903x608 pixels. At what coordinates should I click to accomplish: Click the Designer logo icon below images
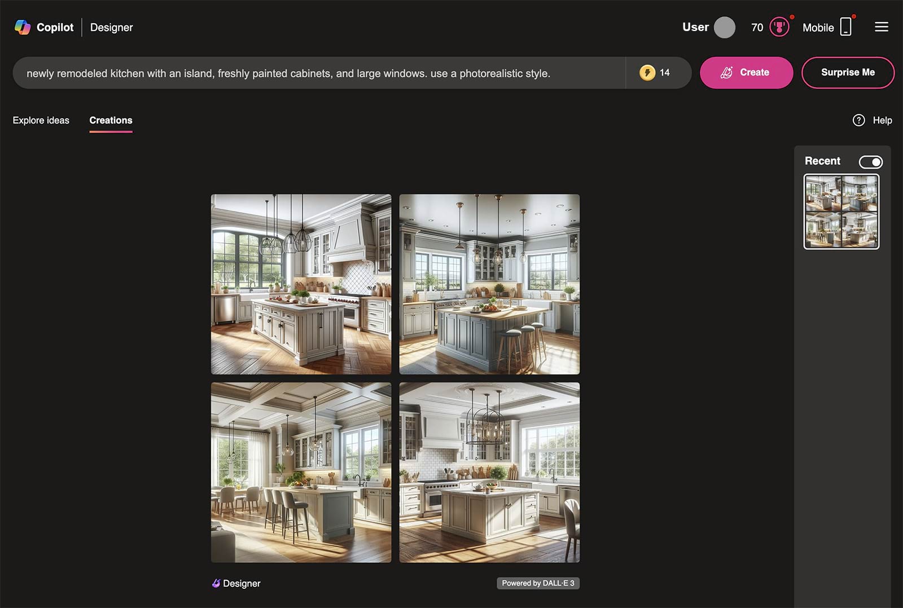tap(216, 583)
